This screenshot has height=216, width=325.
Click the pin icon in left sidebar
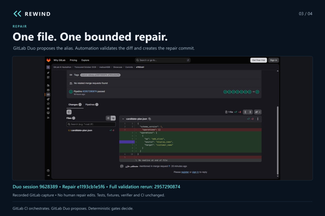(x=48, y=73)
